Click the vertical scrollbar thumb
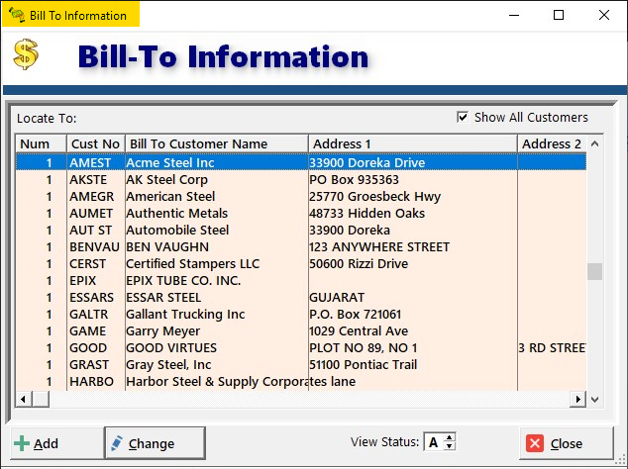 (594, 272)
